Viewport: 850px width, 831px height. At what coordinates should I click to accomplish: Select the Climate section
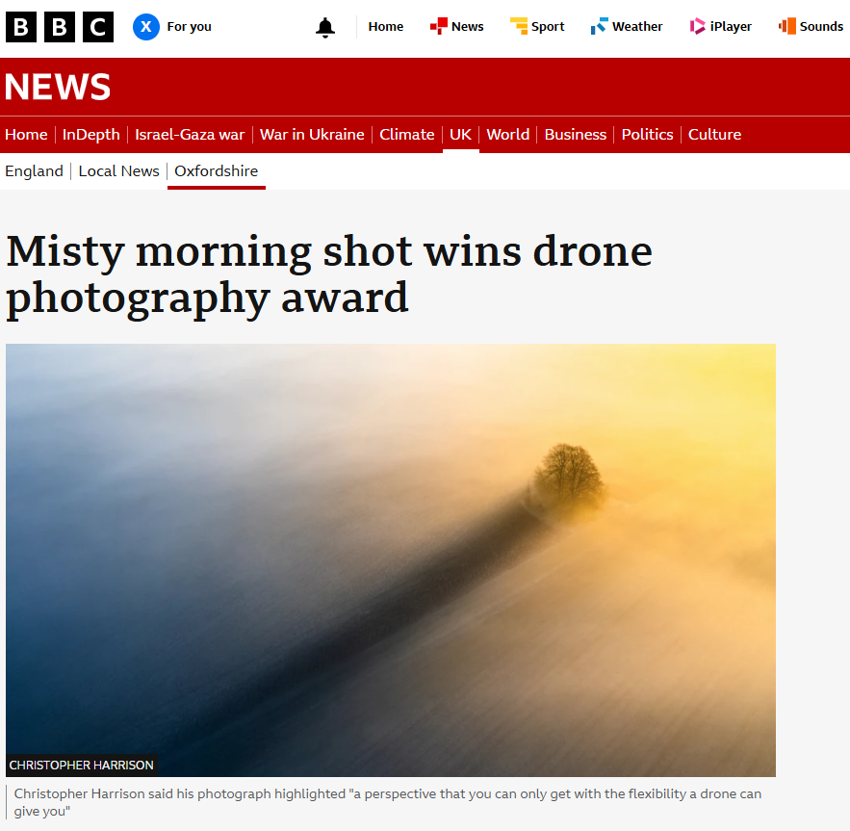coord(407,135)
